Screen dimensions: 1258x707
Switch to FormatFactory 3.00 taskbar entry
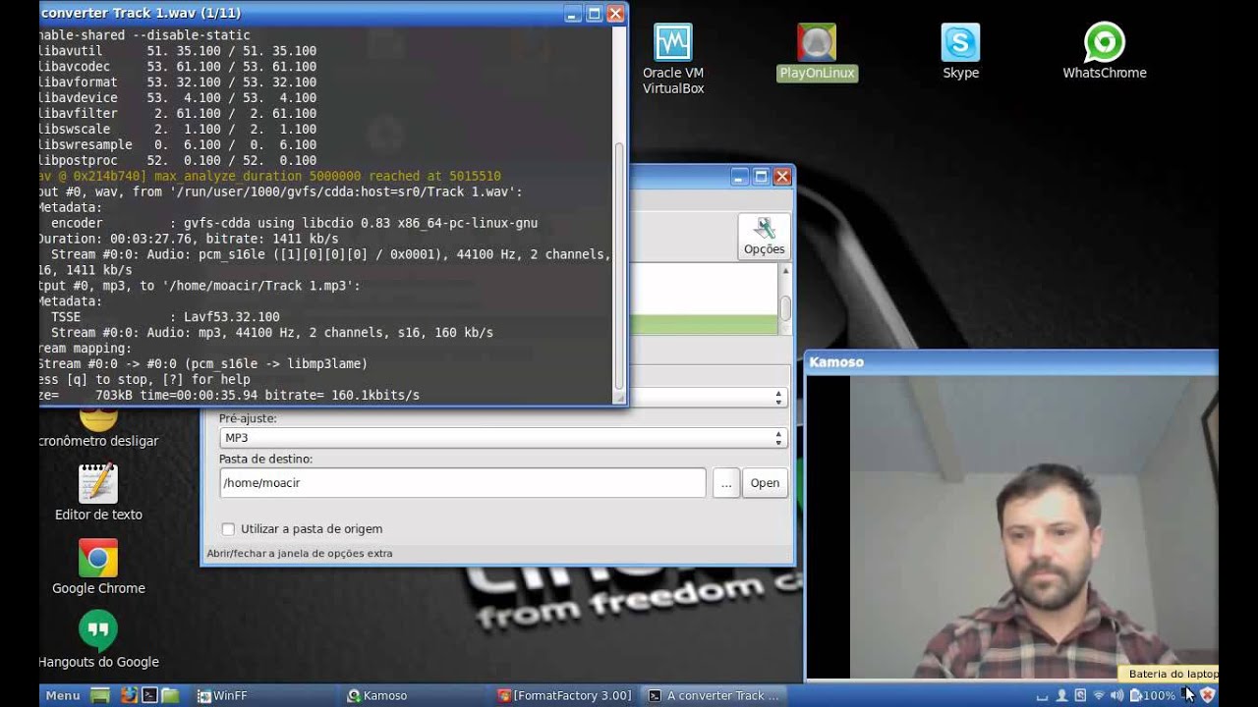(564, 695)
